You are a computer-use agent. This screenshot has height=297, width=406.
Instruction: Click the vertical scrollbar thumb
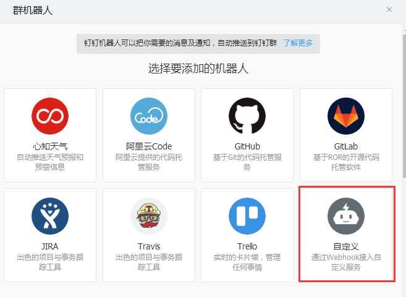pos(404,106)
